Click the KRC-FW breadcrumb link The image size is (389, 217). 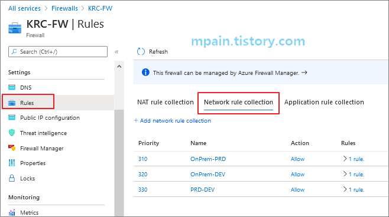pos(101,8)
